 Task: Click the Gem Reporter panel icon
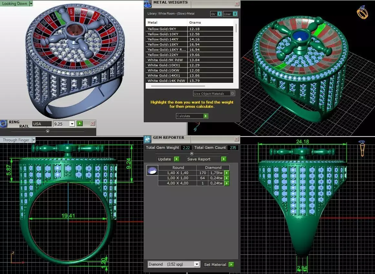coord(148,139)
